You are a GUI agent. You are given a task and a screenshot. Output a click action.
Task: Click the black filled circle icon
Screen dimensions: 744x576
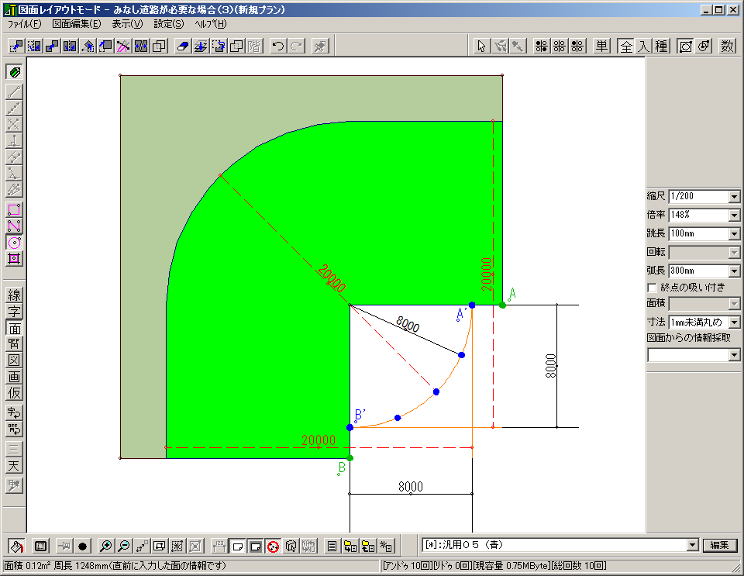(82, 547)
